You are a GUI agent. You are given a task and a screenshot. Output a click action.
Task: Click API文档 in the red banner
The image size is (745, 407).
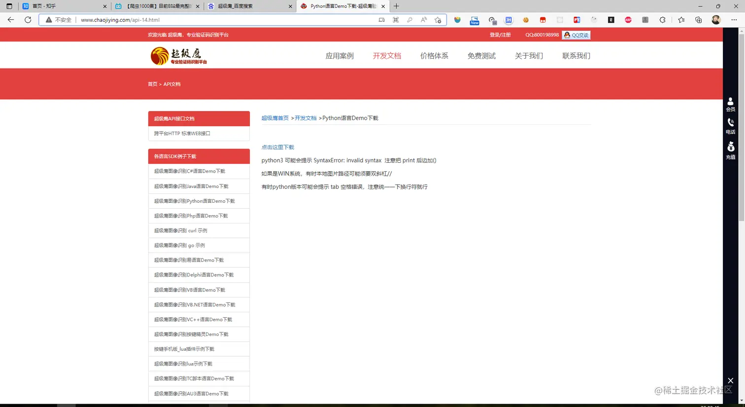(x=172, y=84)
